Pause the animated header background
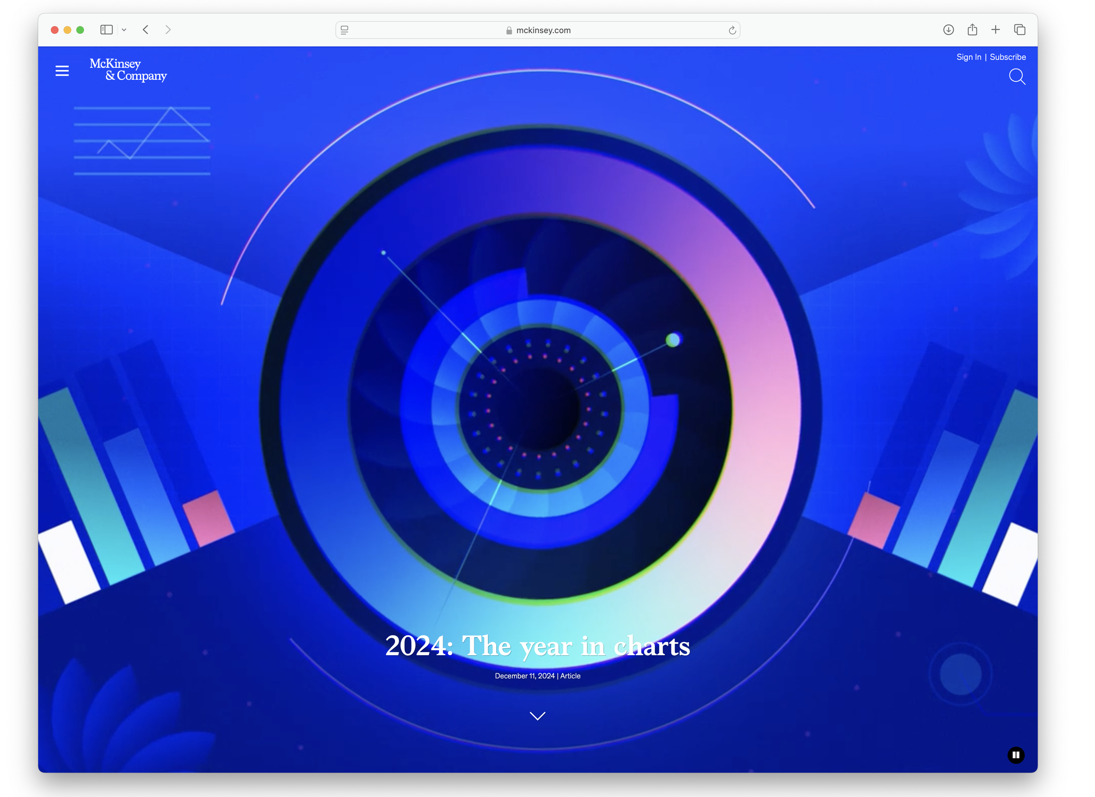The height and width of the screenshot is (797, 1095). (x=1015, y=755)
